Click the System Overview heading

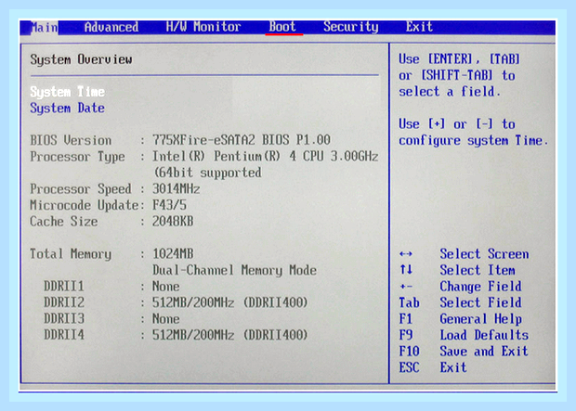tap(81, 59)
